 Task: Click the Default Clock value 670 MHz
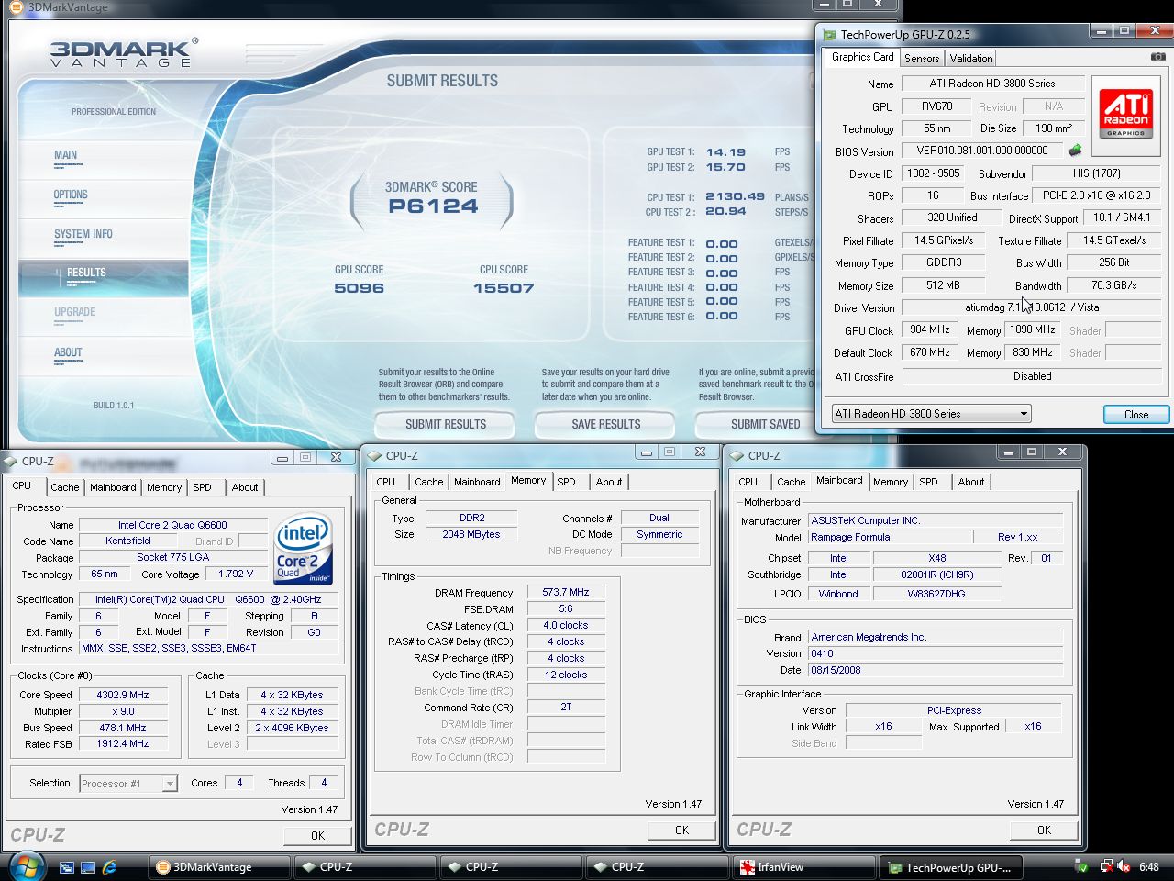930,352
